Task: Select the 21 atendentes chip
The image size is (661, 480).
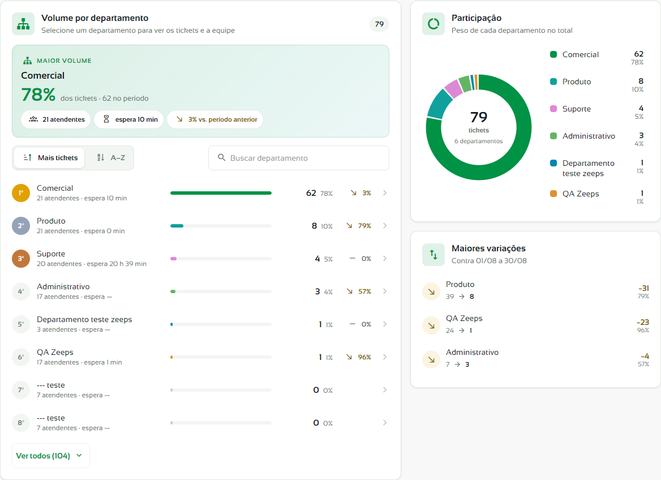Action: 56,119
